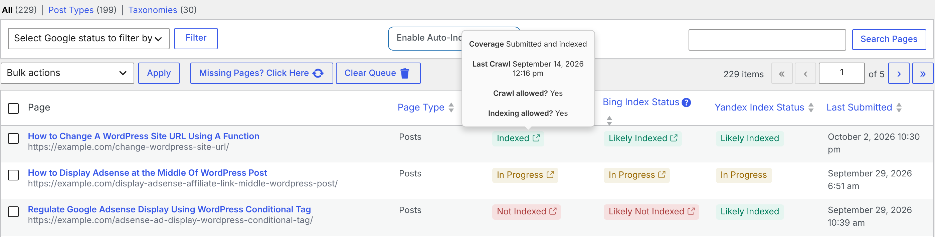Click the change-wordpress-site-url URL text
Image resolution: width=935 pixels, height=237 pixels.
click(129, 147)
